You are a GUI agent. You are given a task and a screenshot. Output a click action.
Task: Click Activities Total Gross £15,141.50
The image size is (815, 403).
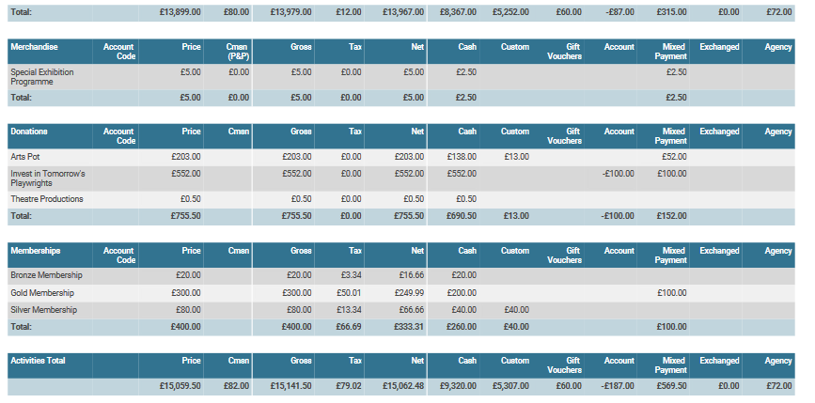point(291,386)
